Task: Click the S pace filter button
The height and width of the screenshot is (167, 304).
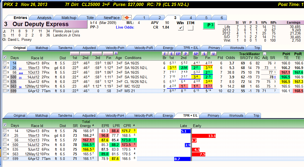Action: point(204,54)
